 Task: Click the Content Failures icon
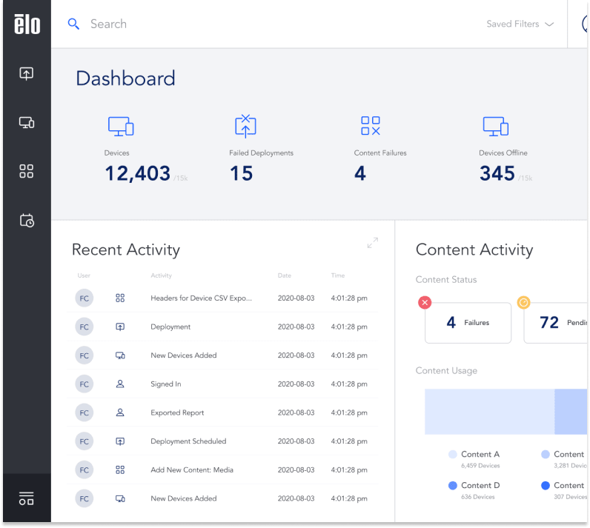(x=371, y=125)
